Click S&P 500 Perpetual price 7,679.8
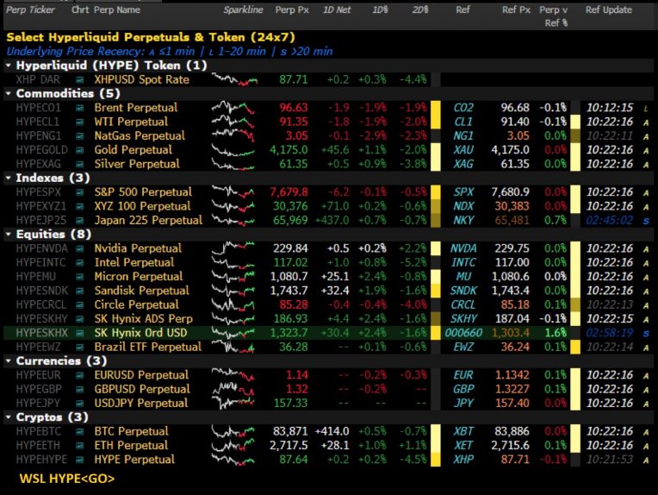The image size is (658, 495). click(289, 192)
